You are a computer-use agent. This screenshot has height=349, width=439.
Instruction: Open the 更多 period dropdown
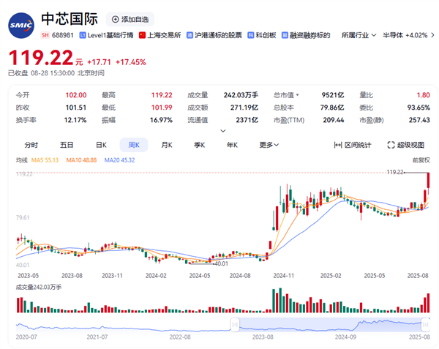click(x=268, y=145)
